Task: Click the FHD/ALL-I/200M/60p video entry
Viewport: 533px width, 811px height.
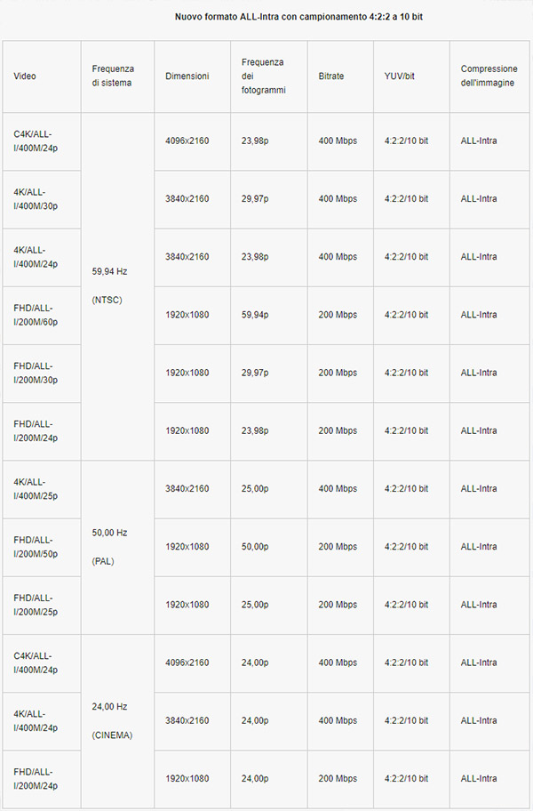Action: tap(35, 315)
